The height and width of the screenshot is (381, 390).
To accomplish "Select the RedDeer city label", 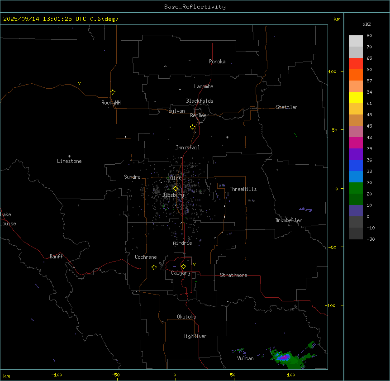I will (x=199, y=115).
